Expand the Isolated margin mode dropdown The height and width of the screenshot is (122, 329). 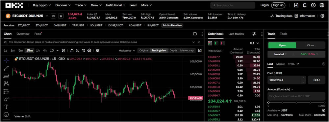click(x=280, y=54)
